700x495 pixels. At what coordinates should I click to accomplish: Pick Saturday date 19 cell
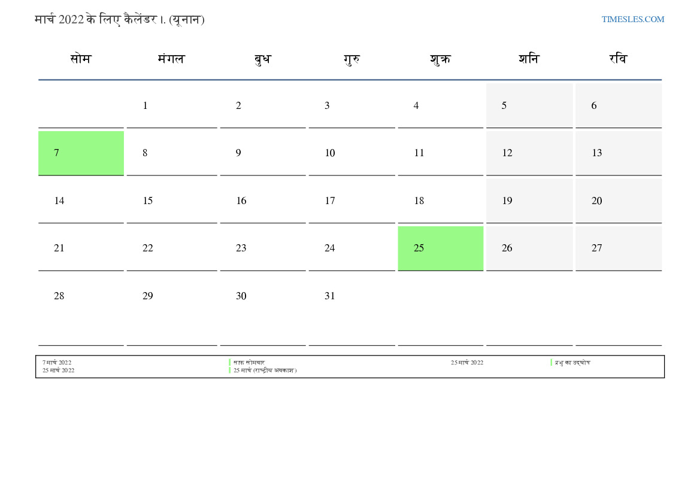[529, 201]
